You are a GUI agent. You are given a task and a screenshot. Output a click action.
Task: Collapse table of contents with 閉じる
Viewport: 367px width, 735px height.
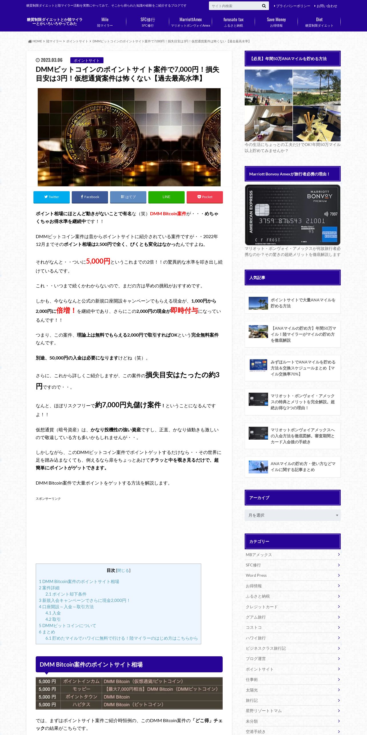click(123, 570)
